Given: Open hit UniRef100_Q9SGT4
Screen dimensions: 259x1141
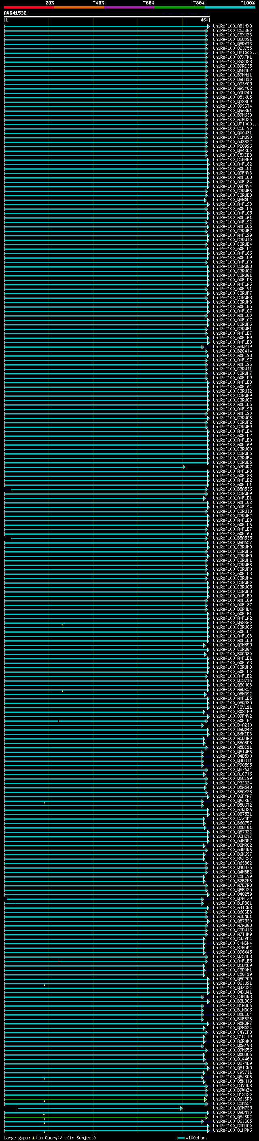Looking at the screenshot, I should tap(232, 106).
